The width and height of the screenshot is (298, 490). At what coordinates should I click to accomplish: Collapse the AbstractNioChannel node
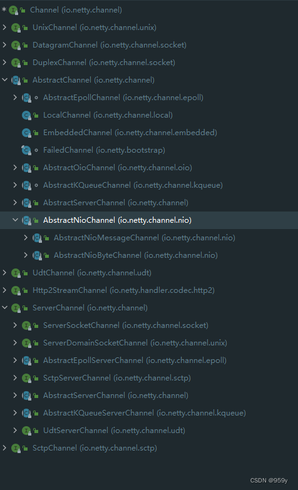[x=15, y=220]
